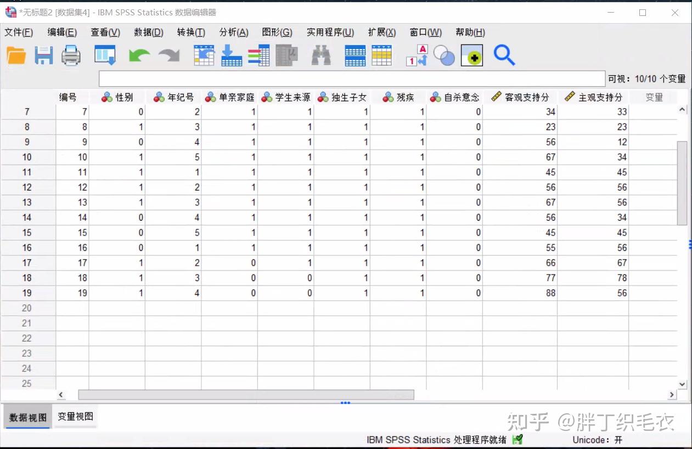692x449 pixels.
Task: Open the 数据(D) menu
Action: (x=149, y=32)
